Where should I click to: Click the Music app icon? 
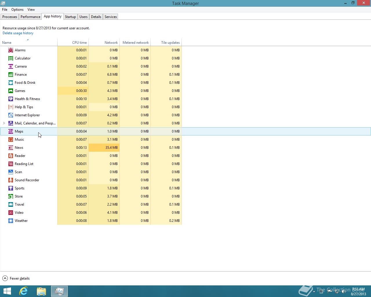click(11, 140)
